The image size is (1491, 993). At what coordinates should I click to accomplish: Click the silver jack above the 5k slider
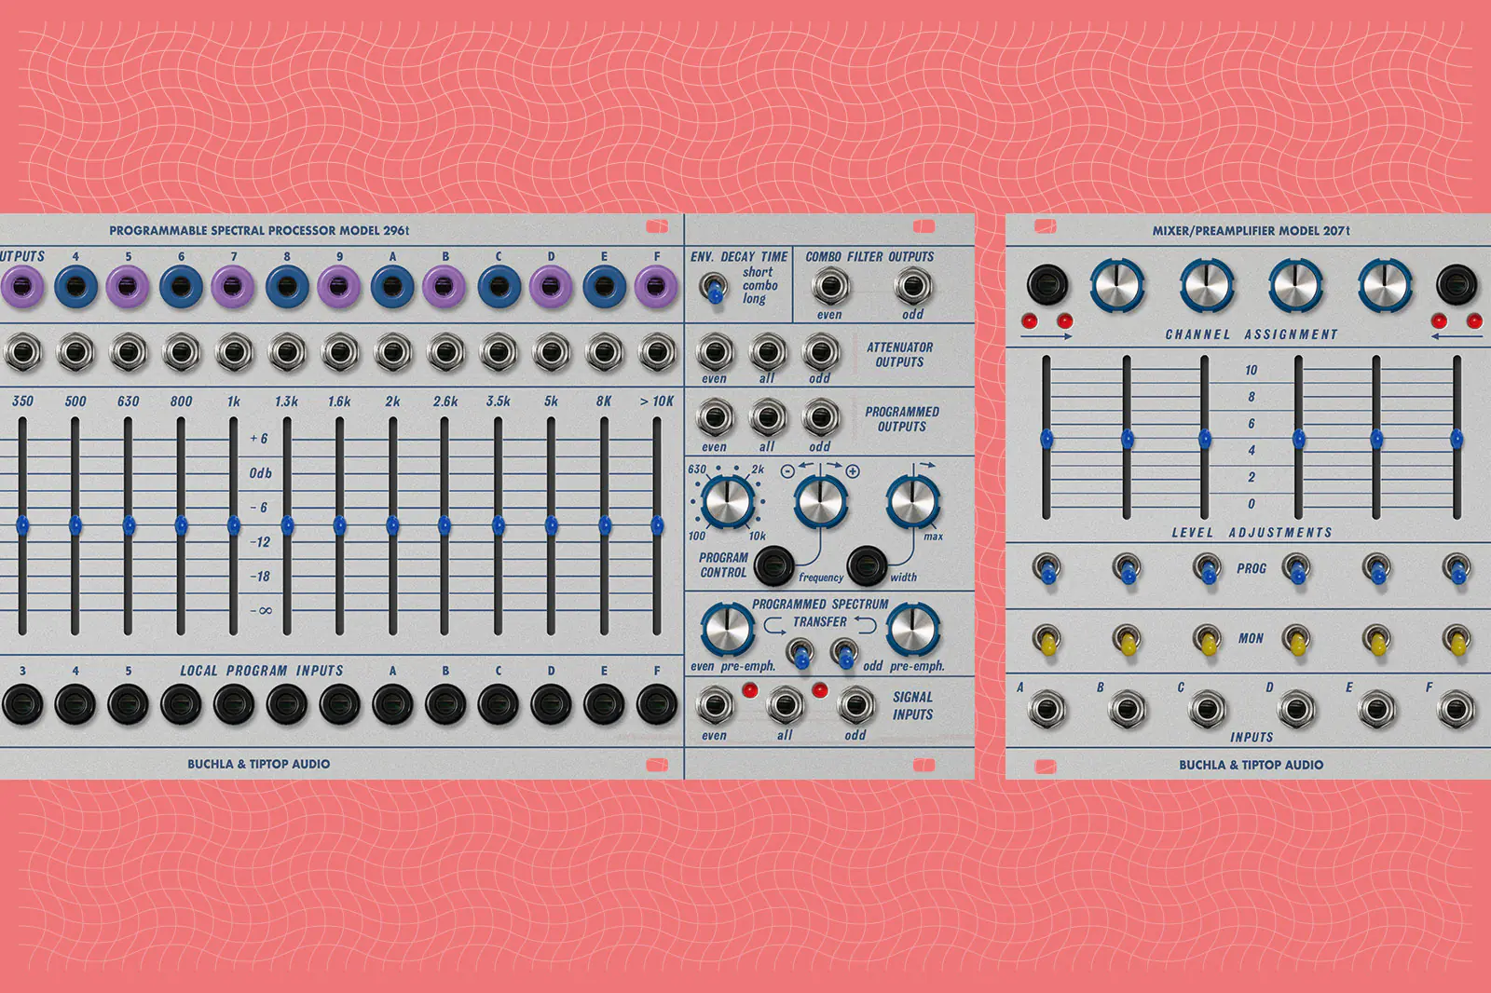[x=552, y=353]
